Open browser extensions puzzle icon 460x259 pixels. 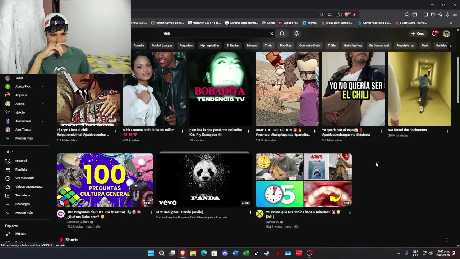tap(407, 14)
